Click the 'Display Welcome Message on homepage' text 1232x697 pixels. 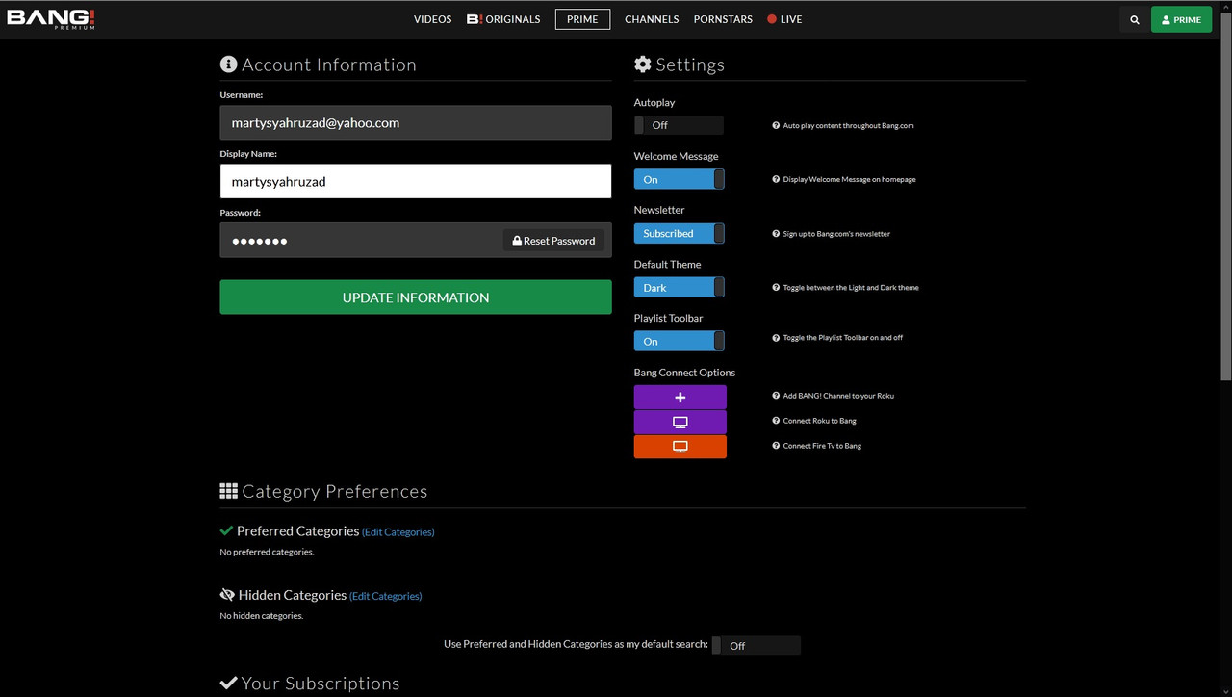click(x=849, y=180)
